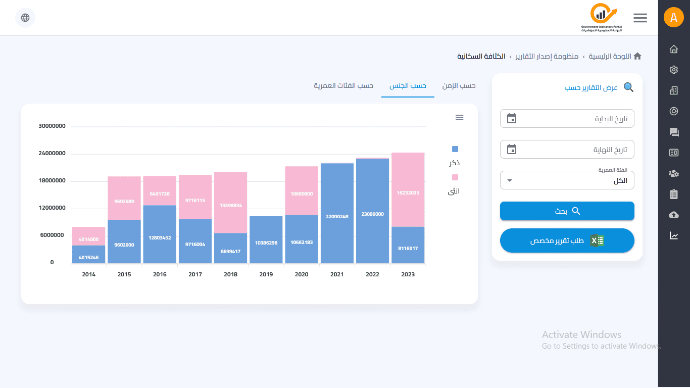Click the users management sidebar icon

point(673,173)
